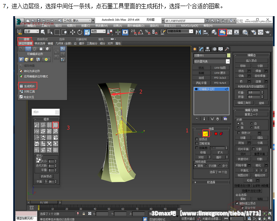Click the 插入顶点 button
This screenshot has width=277, height=221.
[251, 60]
